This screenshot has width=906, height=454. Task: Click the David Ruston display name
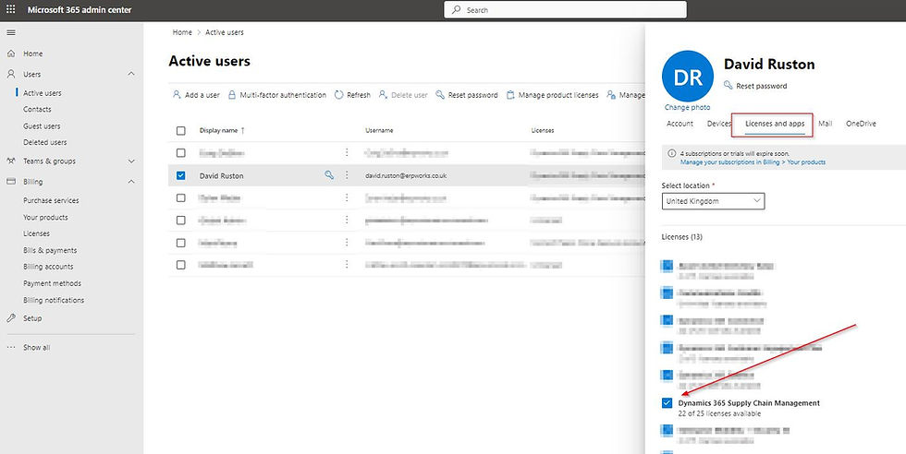(x=221, y=175)
